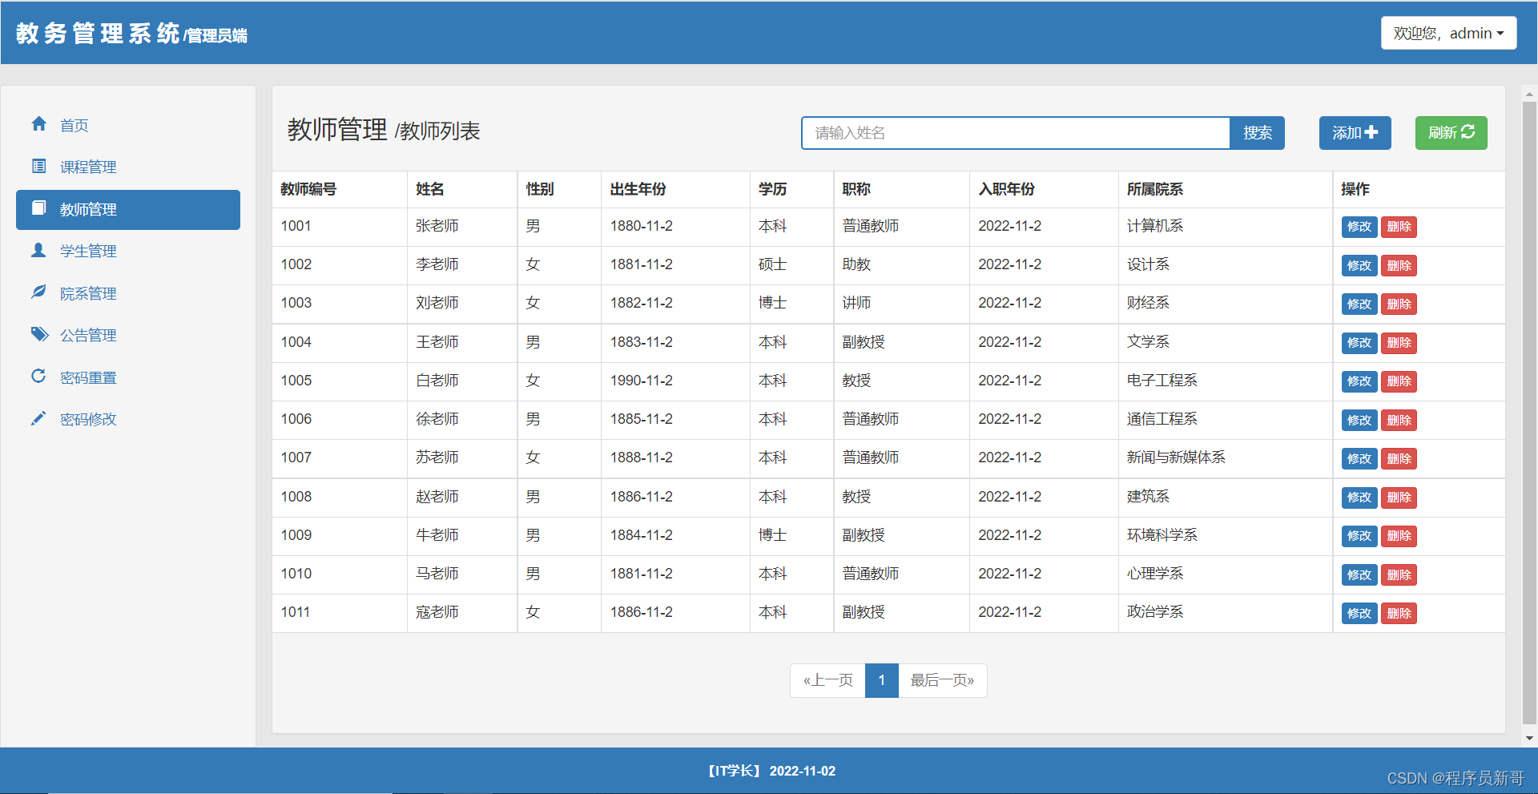Click the scrollbar up arrow

click(1529, 94)
